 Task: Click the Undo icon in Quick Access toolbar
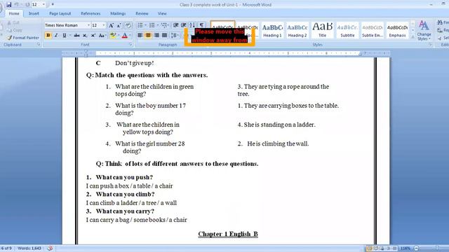click(x=17, y=5)
